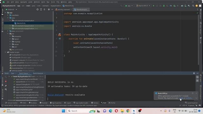Screen dimensions: 203x114
Task: Open File Explorer from the taskbar
Action: tap(122, 111)
